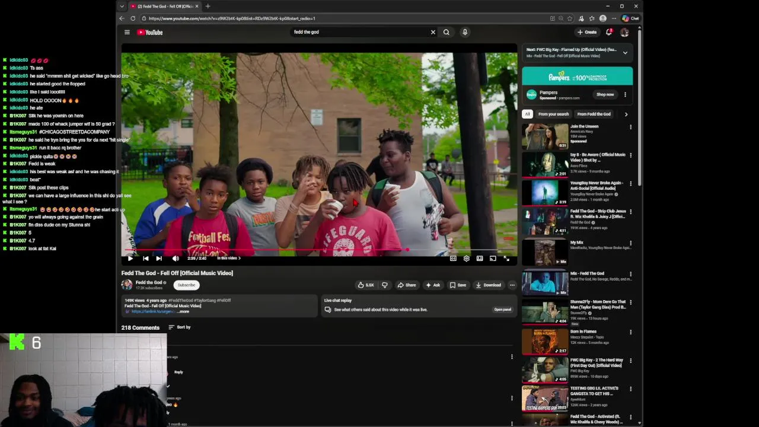Seek on the red video progress bar
The height and width of the screenshot is (427, 759).
319,250
